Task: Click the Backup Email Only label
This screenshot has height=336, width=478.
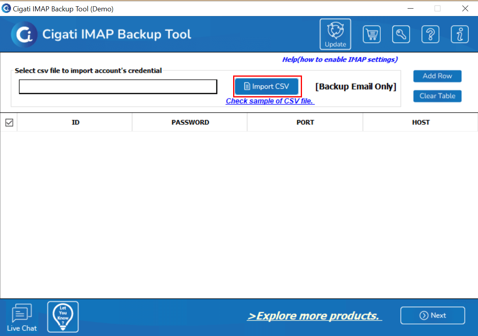Action: click(x=356, y=87)
